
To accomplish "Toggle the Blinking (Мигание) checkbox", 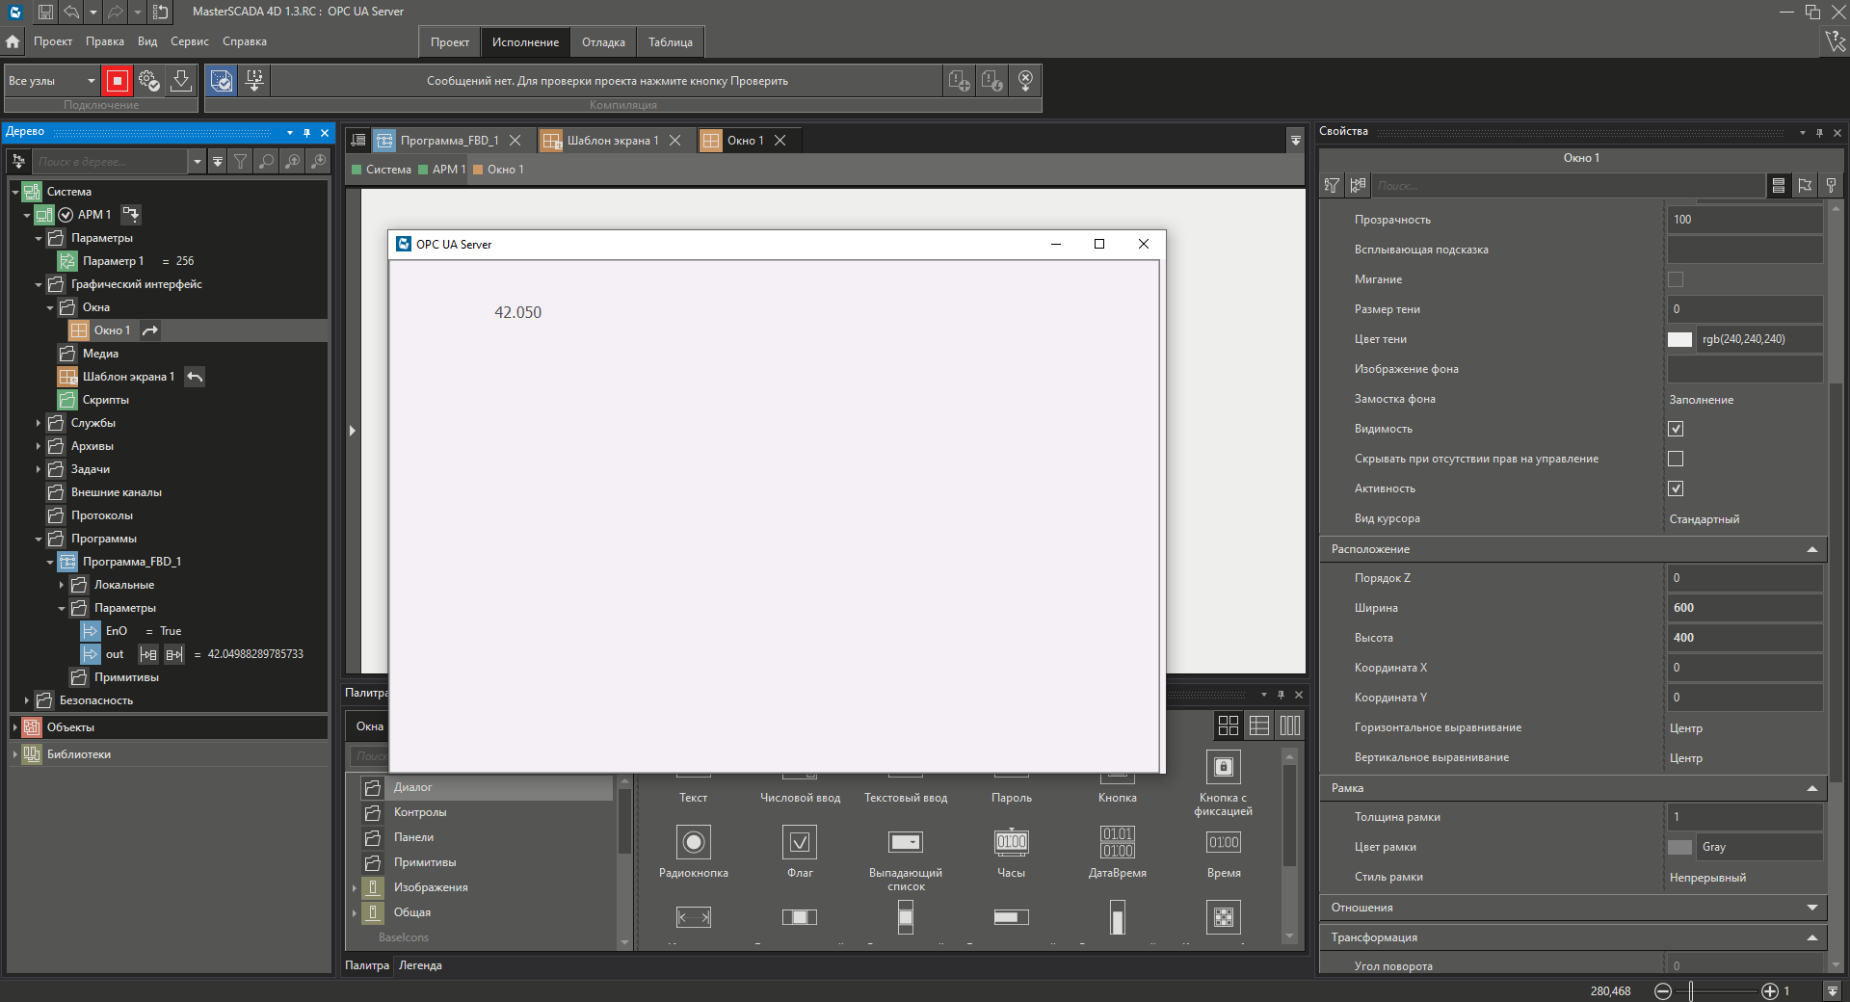I will coord(1676,279).
